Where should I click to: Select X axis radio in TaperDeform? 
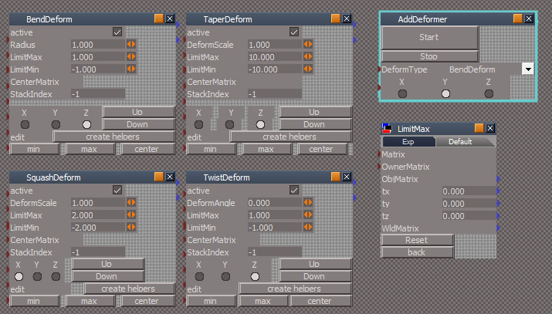[x=198, y=124]
